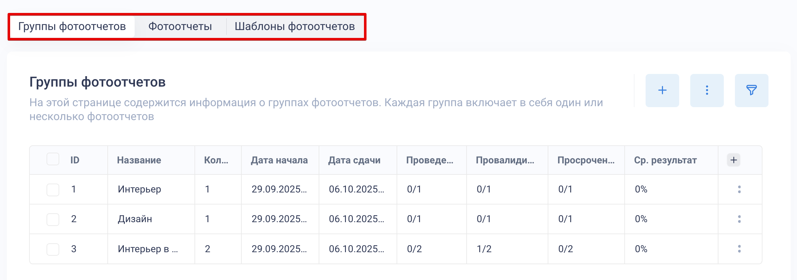
Task: Open the three-dot actions menu in header
Action: tap(707, 90)
